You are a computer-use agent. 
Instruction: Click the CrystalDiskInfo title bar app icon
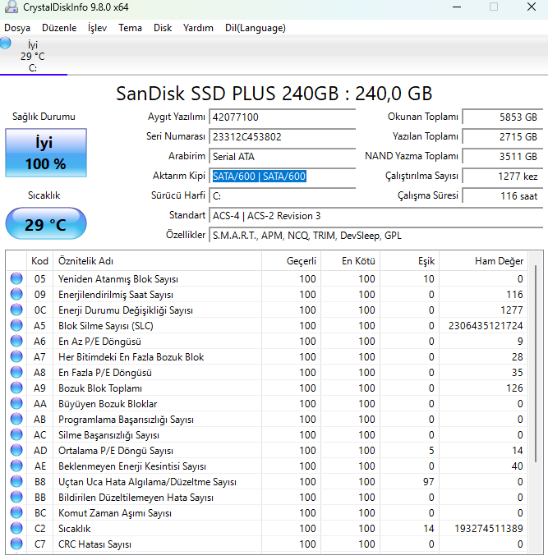click(12, 7)
